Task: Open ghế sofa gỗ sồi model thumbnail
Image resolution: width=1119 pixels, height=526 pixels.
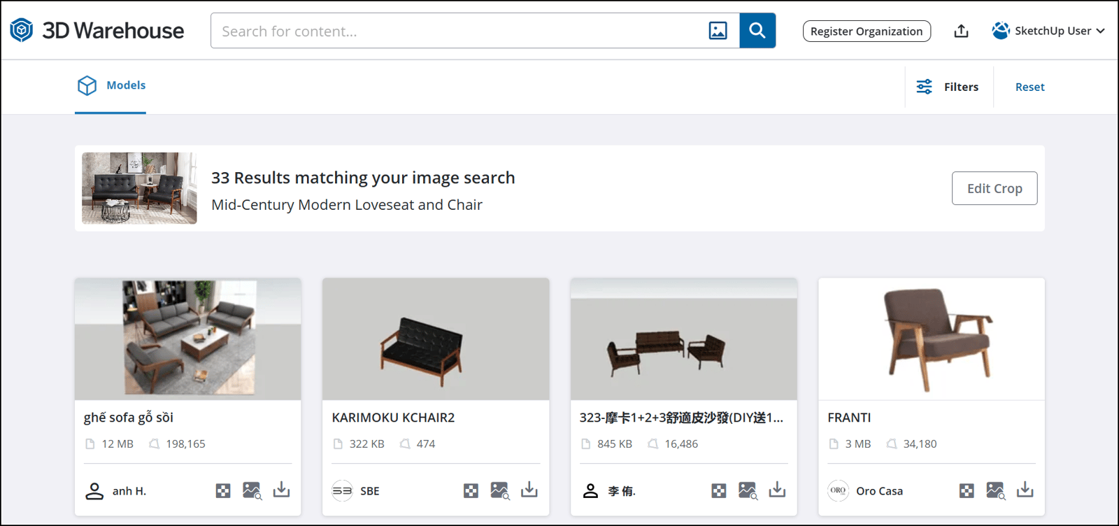Action: (x=188, y=339)
